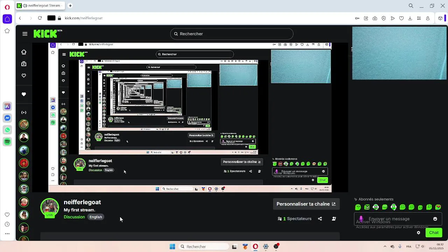Open chat settings gear icon
This screenshot has width=448, height=252.
[418, 233]
